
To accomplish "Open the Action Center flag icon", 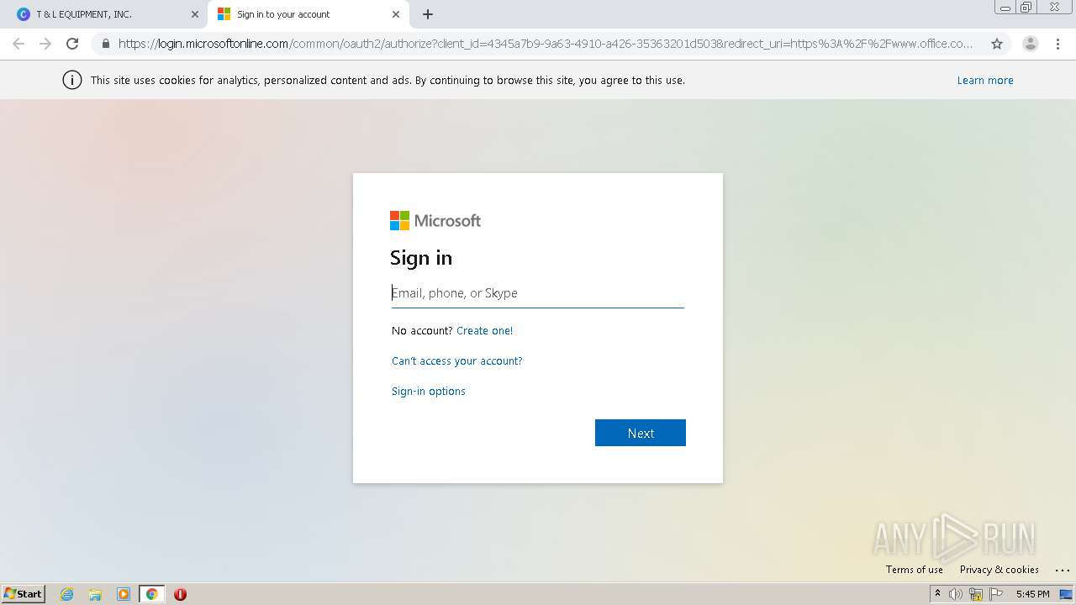I will [996, 594].
